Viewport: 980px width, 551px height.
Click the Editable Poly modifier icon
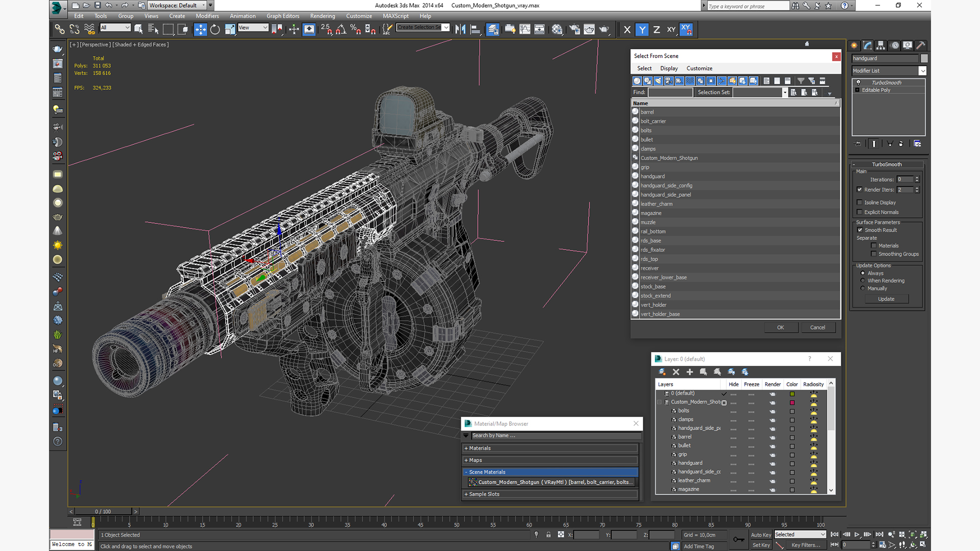[x=860, y=89]
